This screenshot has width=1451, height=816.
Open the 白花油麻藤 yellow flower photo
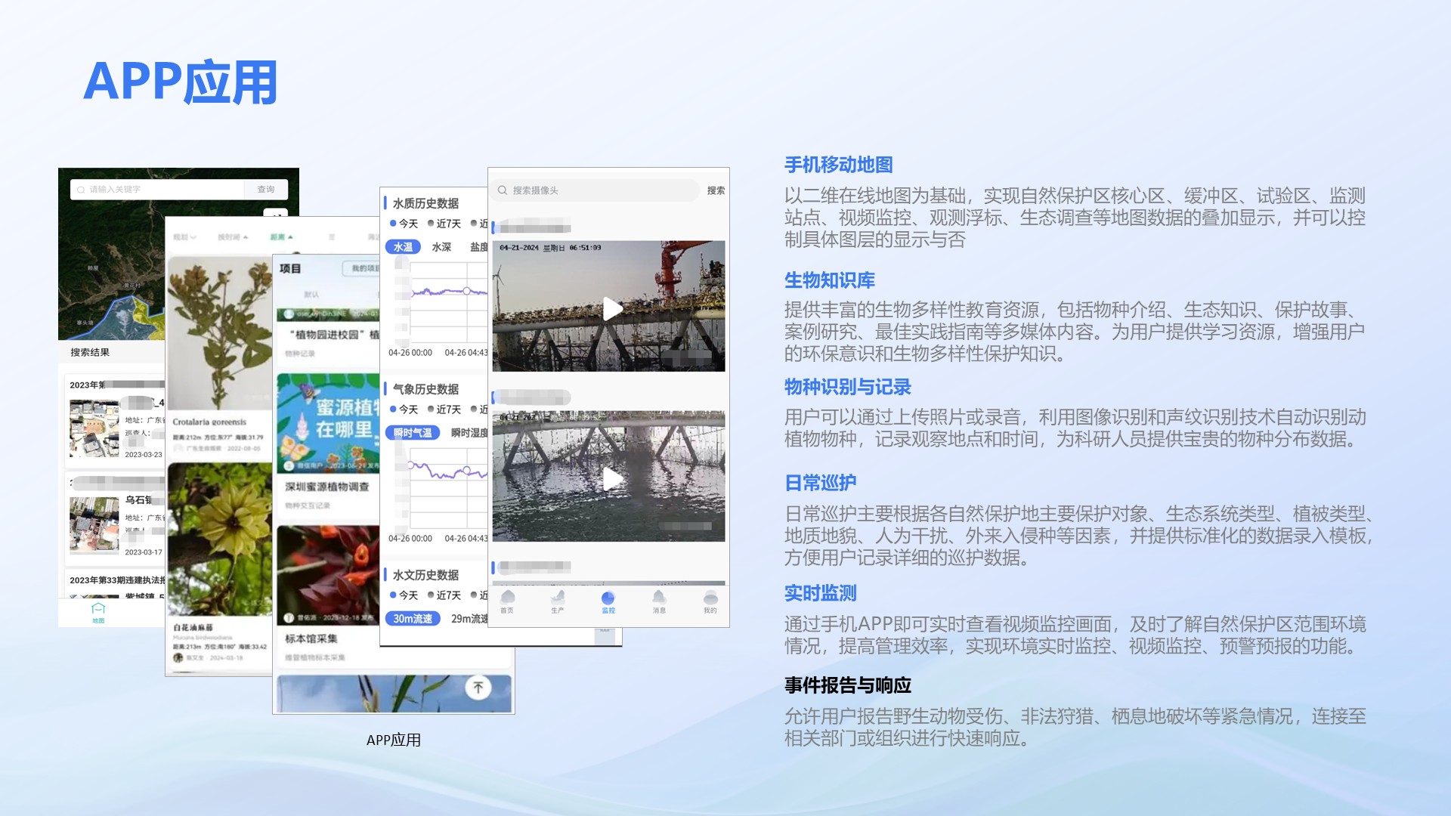[219, 539]
